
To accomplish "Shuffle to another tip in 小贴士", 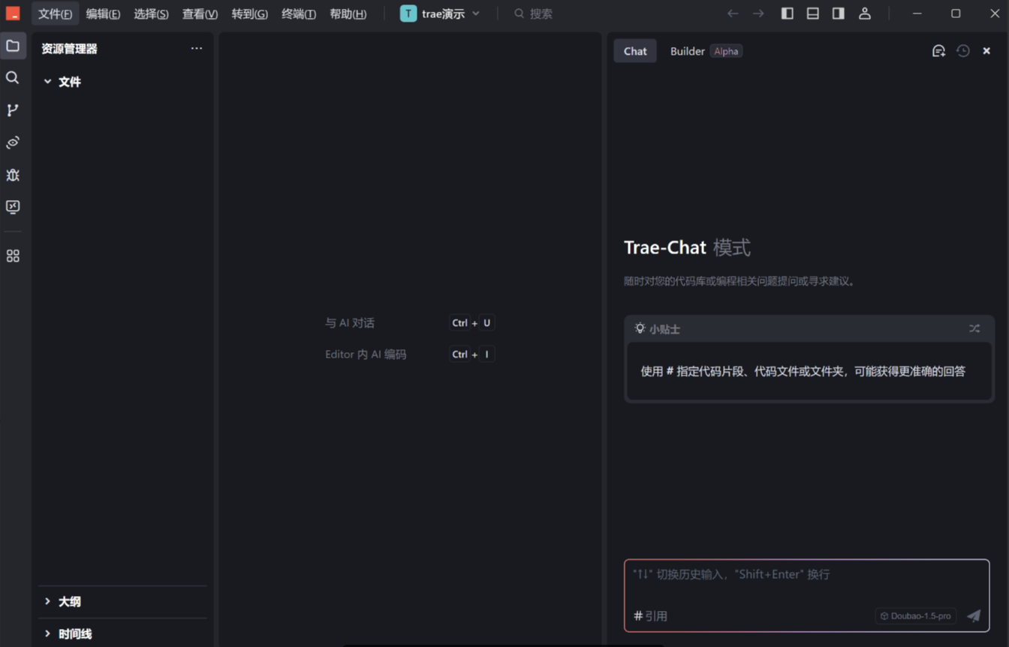I will point(974,328).
